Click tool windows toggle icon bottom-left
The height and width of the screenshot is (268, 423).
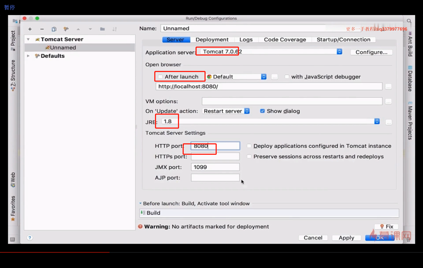click(x=13, y=239)
